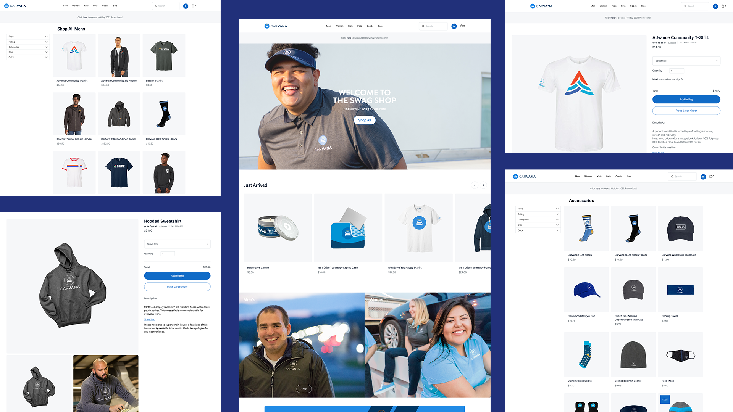Open Champion Lifestyle Cap product thumbnail

tap(586, 290)
